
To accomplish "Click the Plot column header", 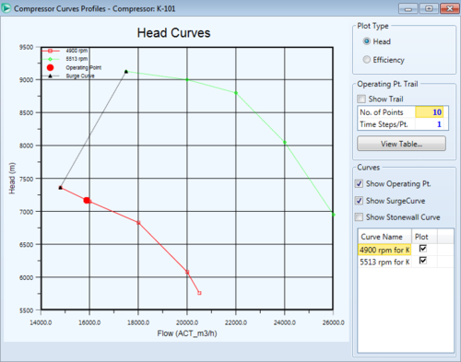I will 424,237.
